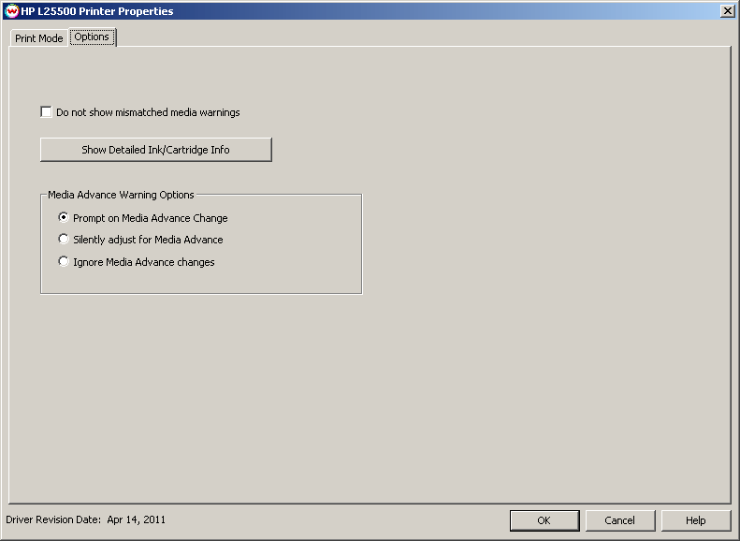740x541 pixels.
Task: Click the HP L25500 title bar icon
Action: (11, 11)
